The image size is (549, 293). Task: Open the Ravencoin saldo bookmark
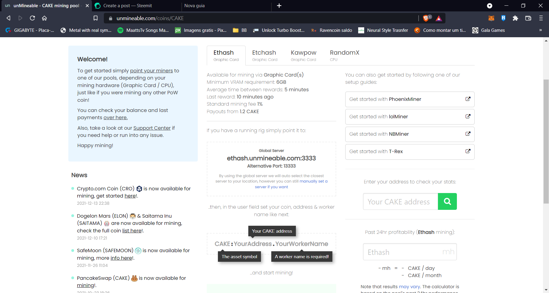coord(332,30)
